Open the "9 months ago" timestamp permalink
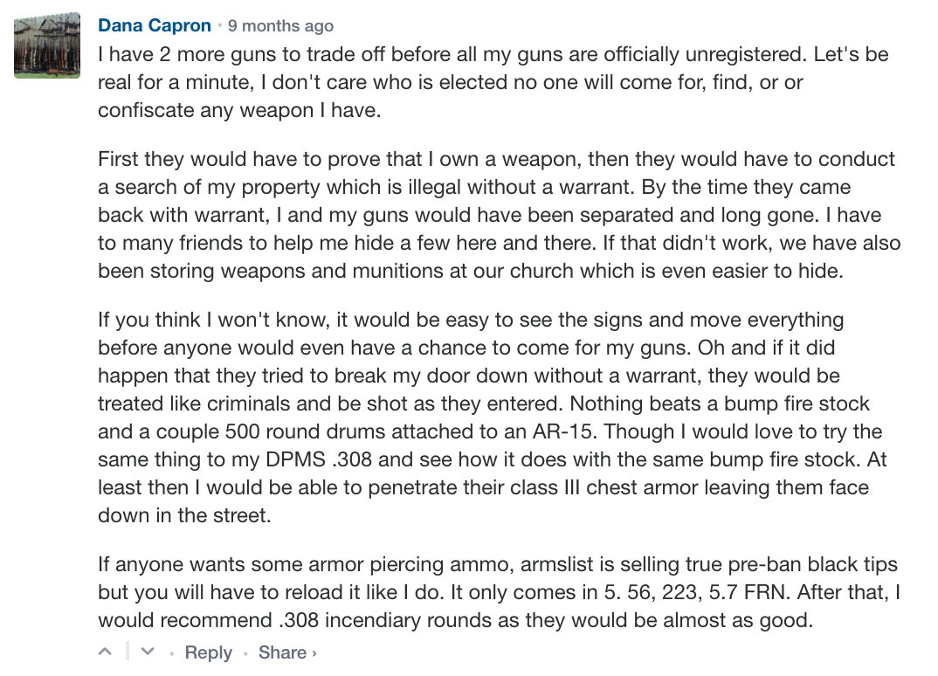938x676 pixels. click(x=280, y=26)
